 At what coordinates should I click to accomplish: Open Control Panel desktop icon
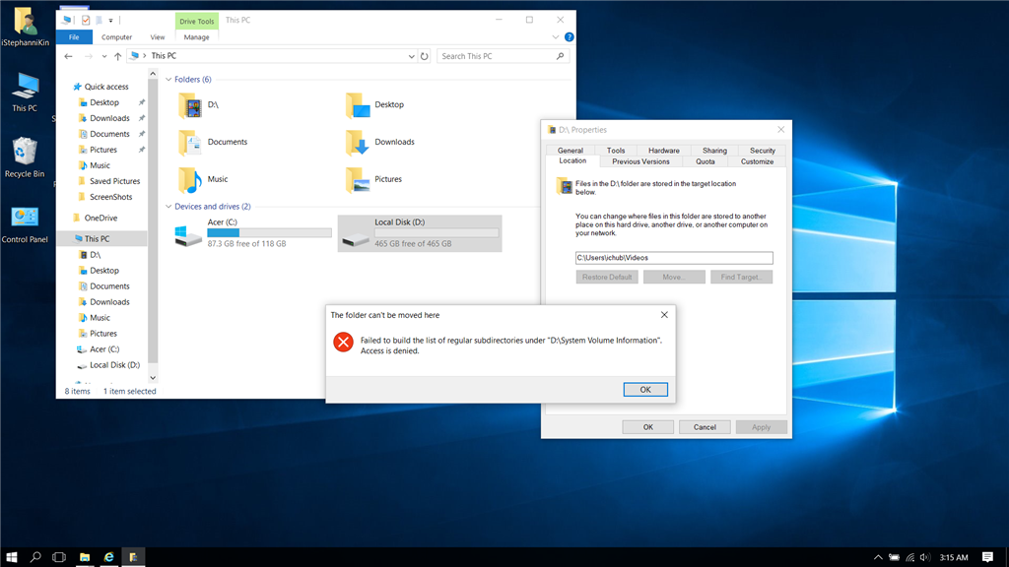click(25, 224)
